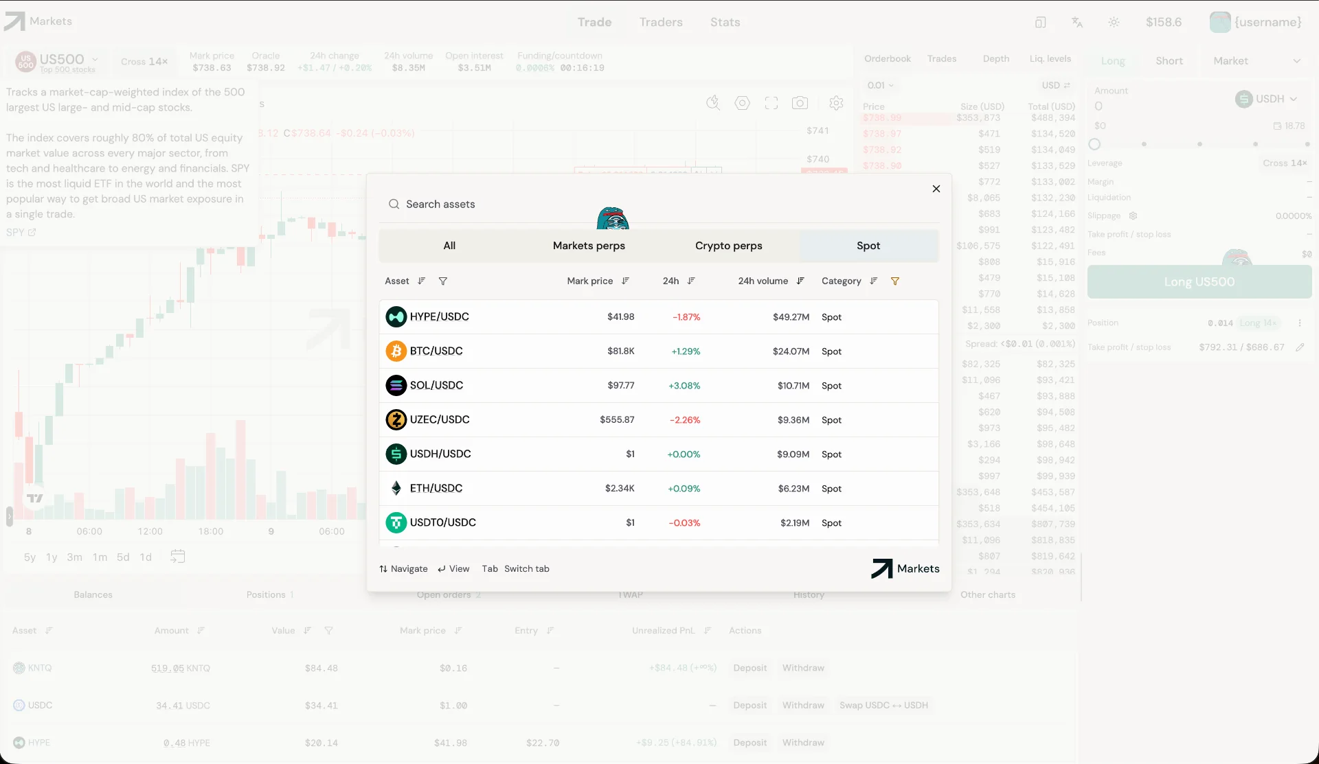Open slippage settings gear icon
The height and width of the screenshot is (764, 1319).
click(x=1133, y=216)
